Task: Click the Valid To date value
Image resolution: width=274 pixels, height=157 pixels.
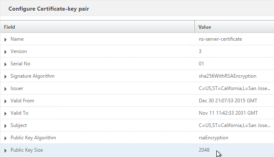Action: (x=228, y=113)
